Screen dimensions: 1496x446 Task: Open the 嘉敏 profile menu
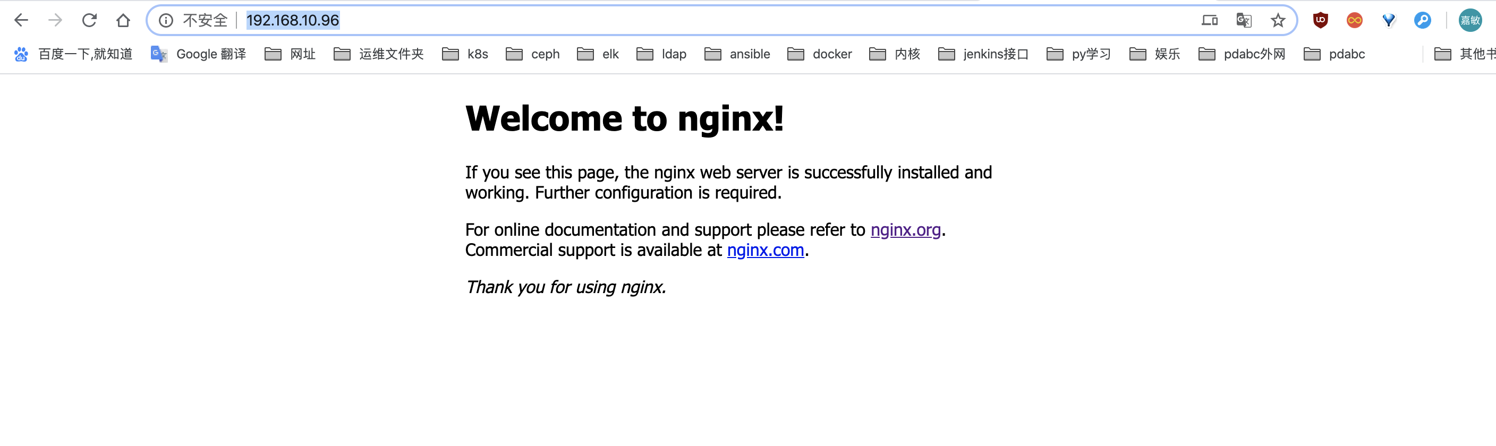1473,19
